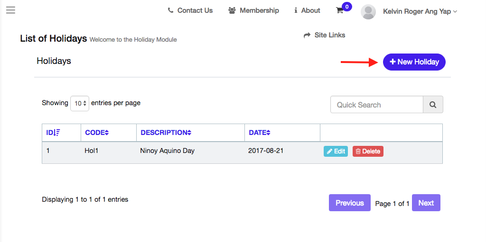The width and height of the screenshot is (486, 242).
Task: Go to the Next page
Action: [426, 203]
